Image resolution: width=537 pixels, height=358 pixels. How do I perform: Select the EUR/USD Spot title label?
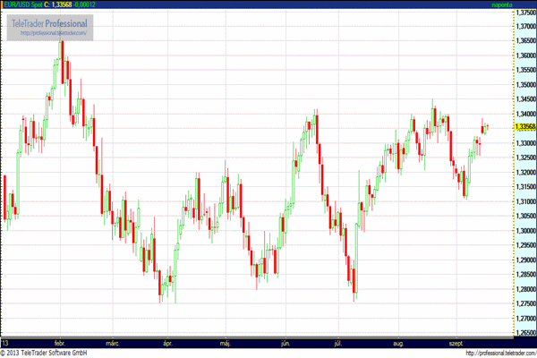click(21, 4)
